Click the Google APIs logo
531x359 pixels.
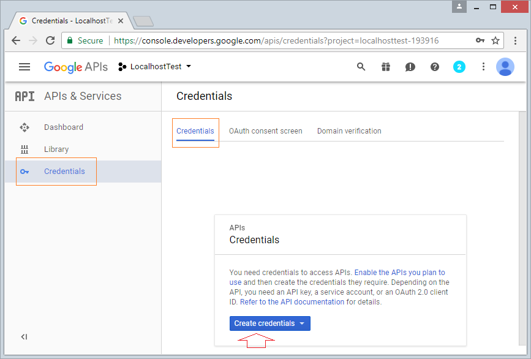coord(76,67)
